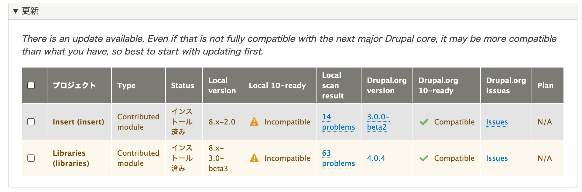The height and width of the screenshot is (192, 582).
Task: Click the Status column header
Action: (182, 86)
